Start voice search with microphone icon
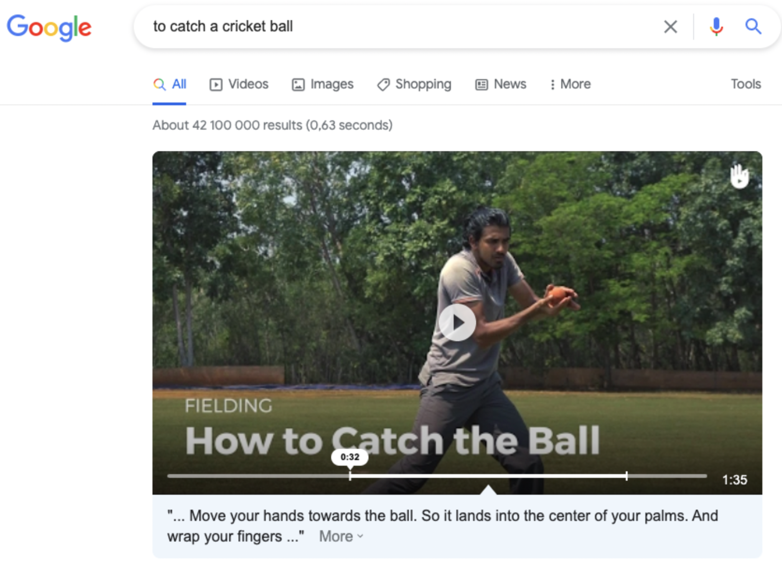 (x=716, y=27)
